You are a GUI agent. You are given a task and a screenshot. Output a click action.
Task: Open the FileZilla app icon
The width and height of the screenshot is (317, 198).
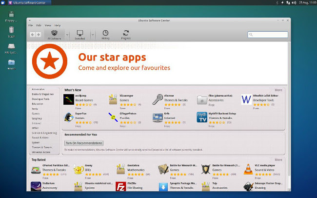[x=120, y=186]
